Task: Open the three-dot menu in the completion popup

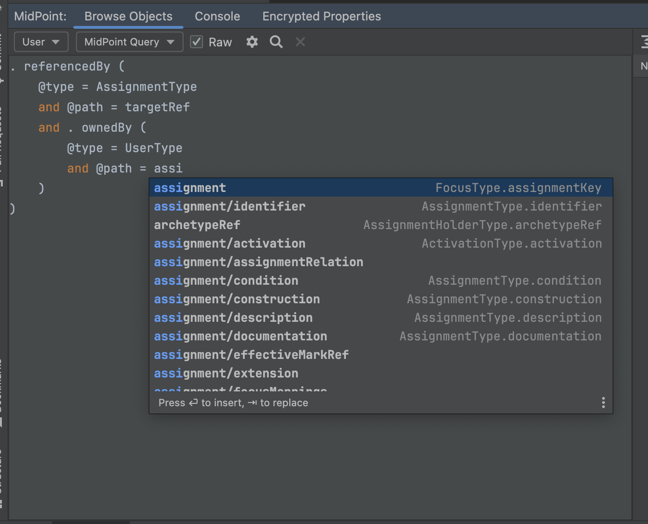Action: [x=603, y=403]
